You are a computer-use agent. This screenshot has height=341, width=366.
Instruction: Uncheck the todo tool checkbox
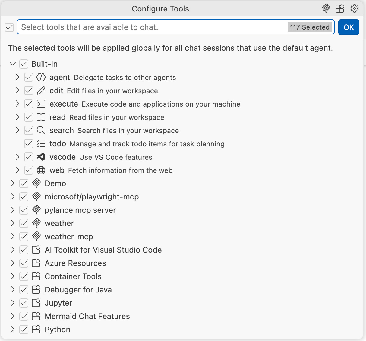click(x=29, y=144)
